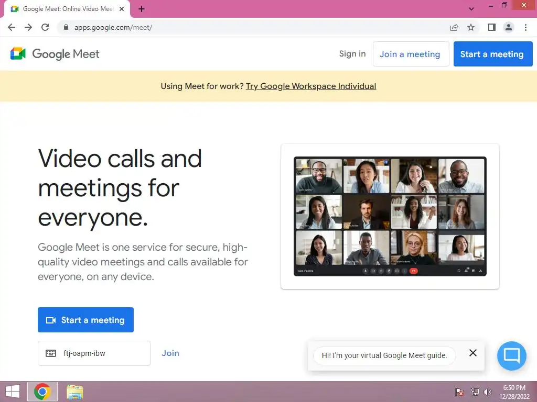This screenshot has width=537, height=402.
Task: Dismiss the virtual guide message with X
Action: click(x=473, y=353)
